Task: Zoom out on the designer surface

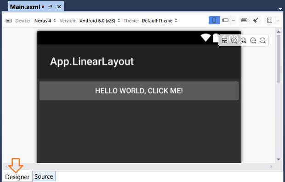Action: 262,40
